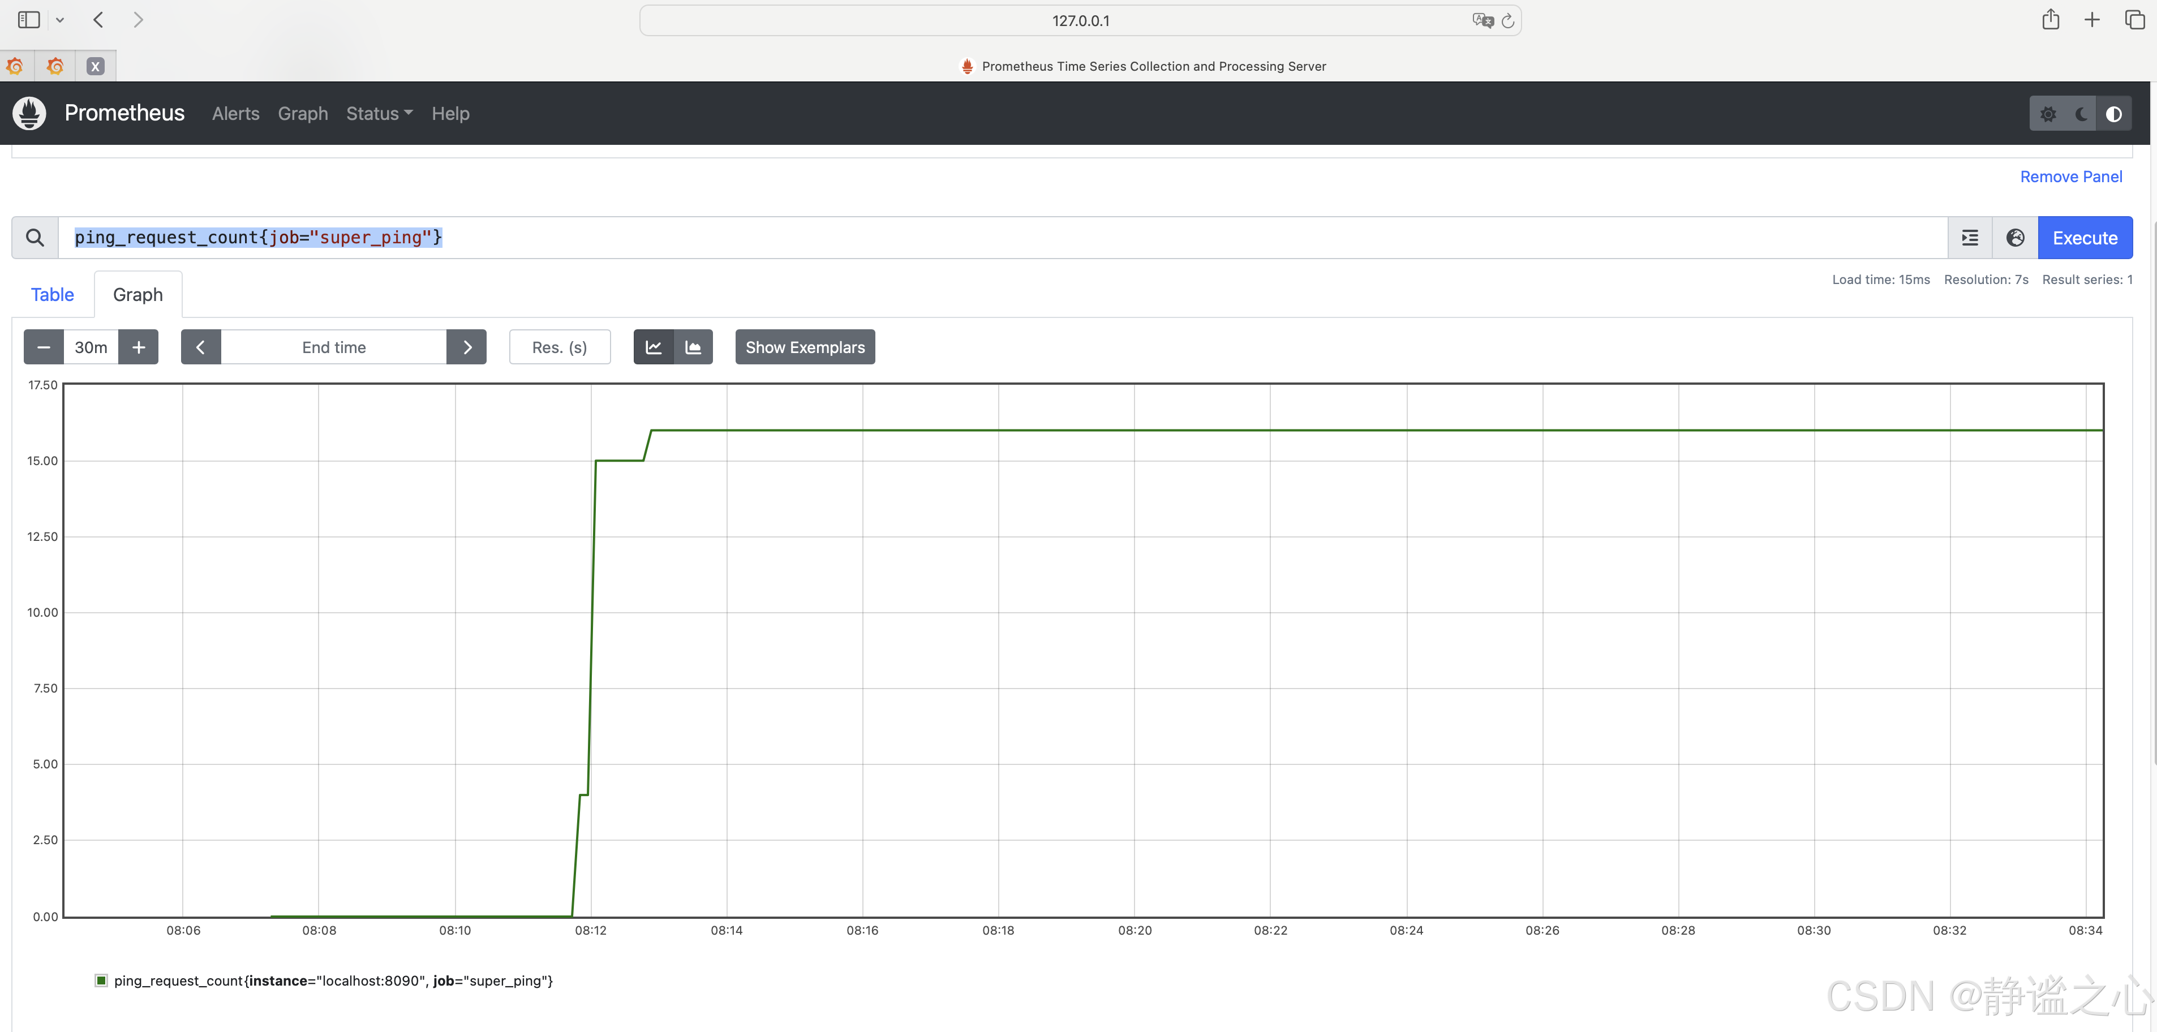The image size is (2157, 1032).
Task: Enable stacked area graph mode
Action: [x=693, y=347]
